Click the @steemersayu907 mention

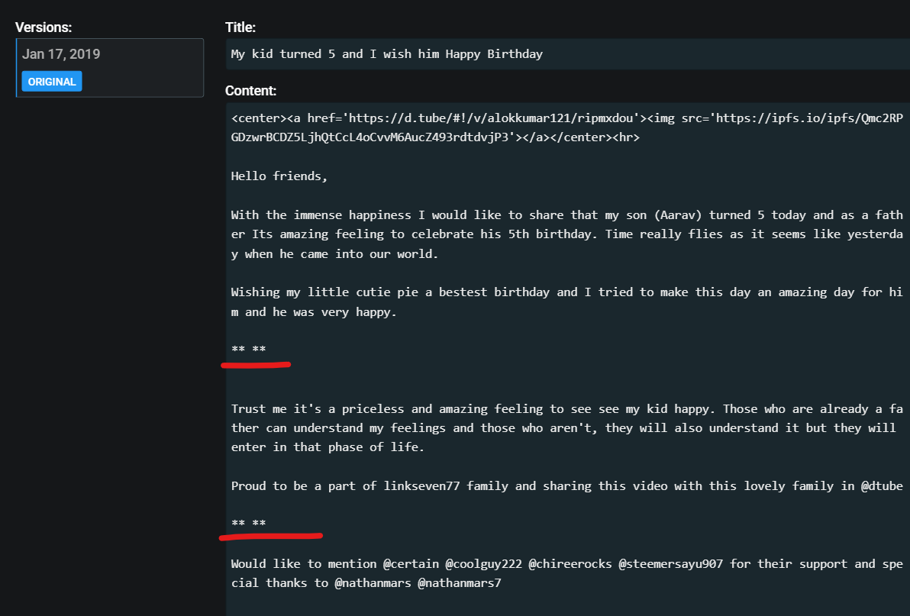(x=671, y=564)
